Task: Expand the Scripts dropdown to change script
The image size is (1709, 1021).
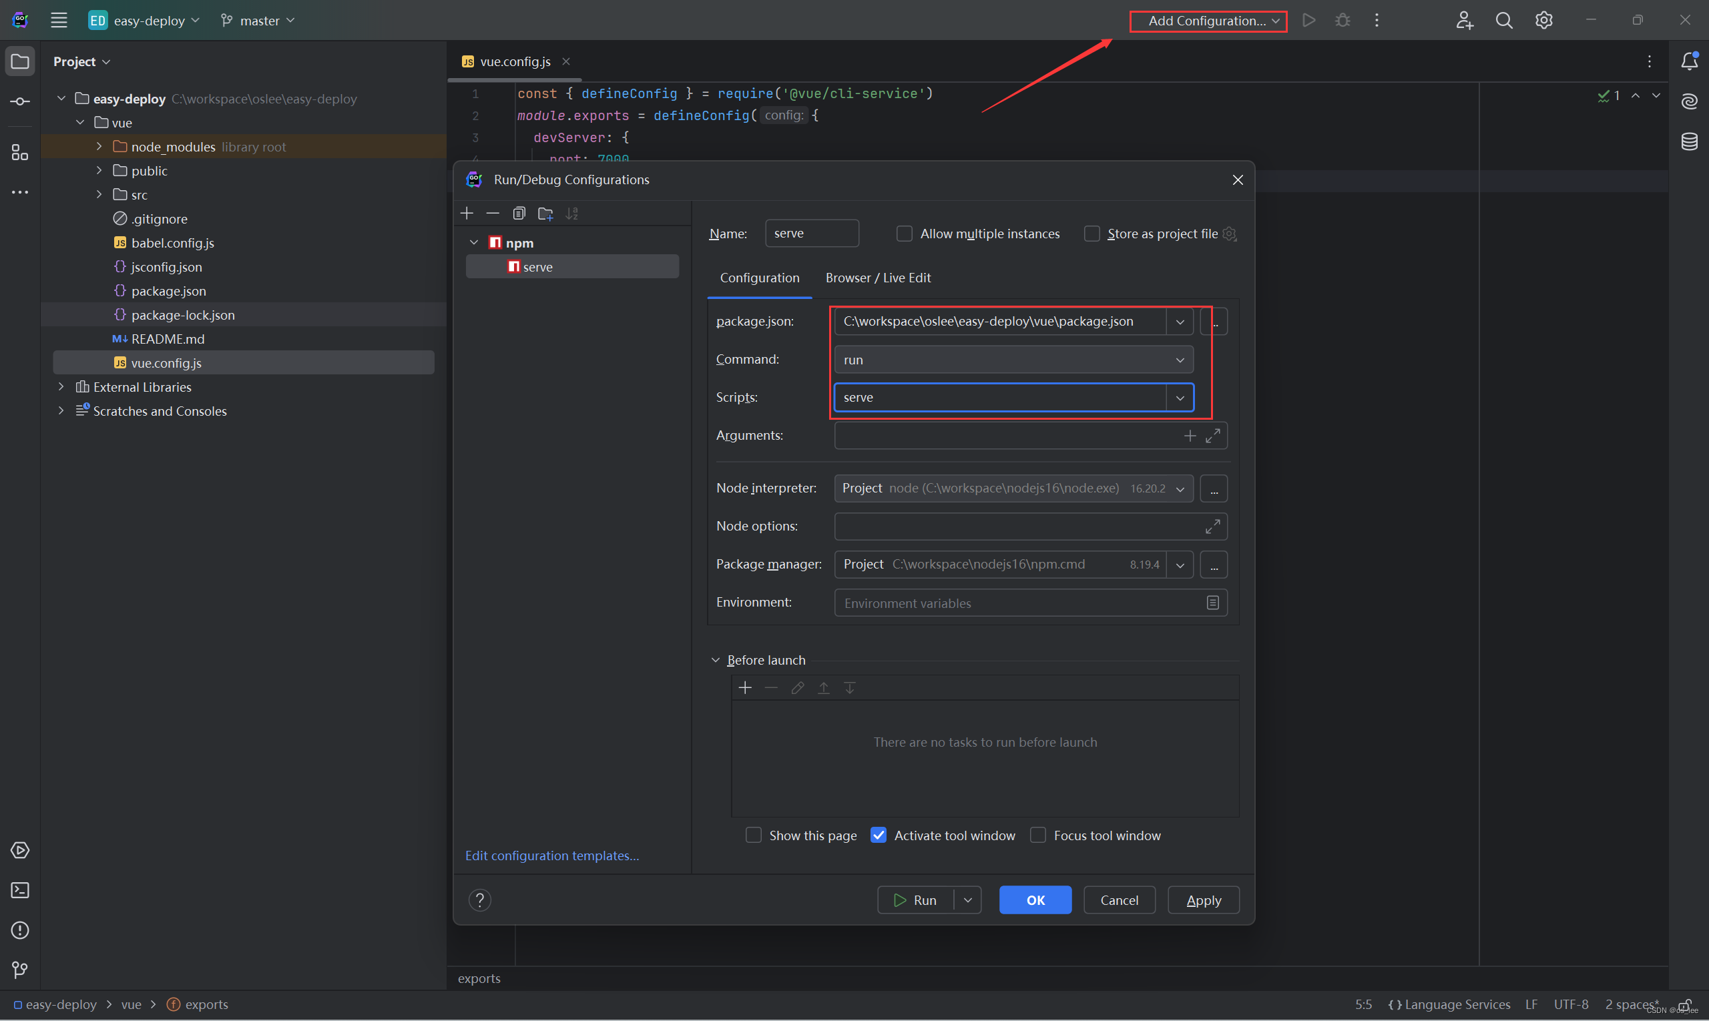Action: tap(1178, 396)
